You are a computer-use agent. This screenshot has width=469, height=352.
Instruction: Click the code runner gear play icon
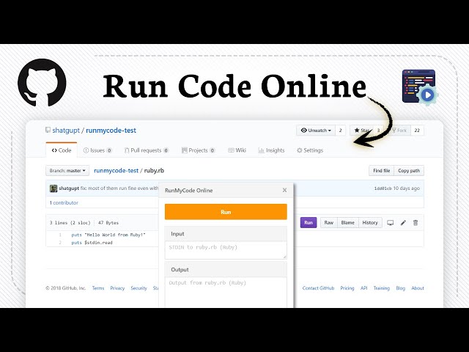point(420,87)
